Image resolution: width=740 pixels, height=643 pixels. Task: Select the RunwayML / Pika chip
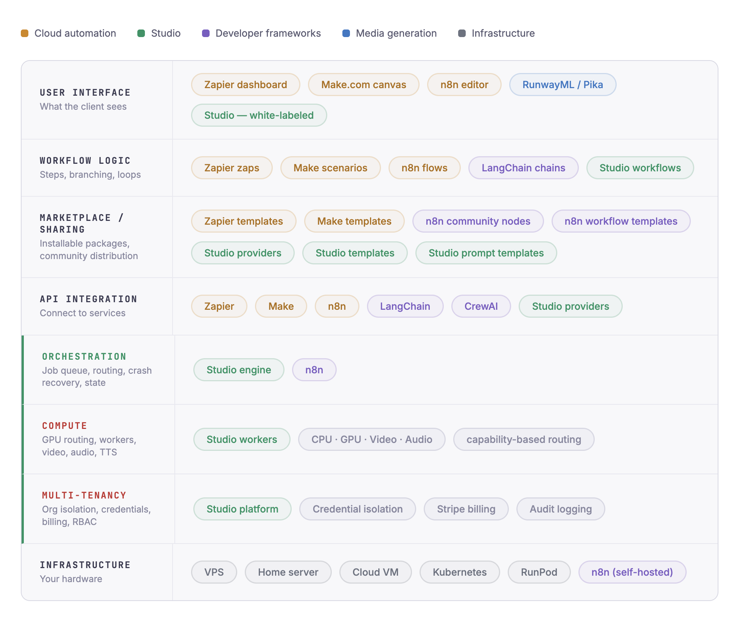click(563, 85)
